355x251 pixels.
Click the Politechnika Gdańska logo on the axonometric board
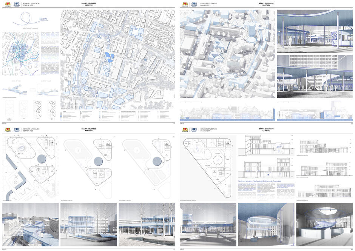194,4
